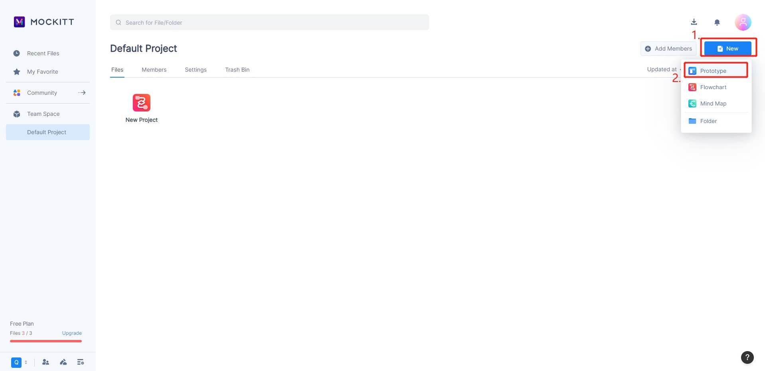Switch to the Files tab
Viewport: 765px width, 371px height.
[x=117, y=70]
